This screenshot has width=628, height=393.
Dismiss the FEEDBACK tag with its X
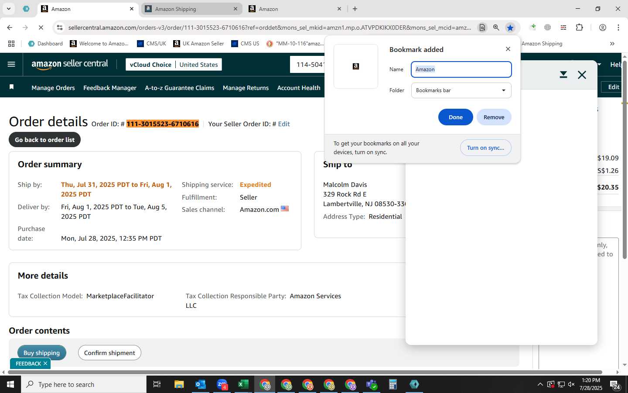click(x=45, y=363)
